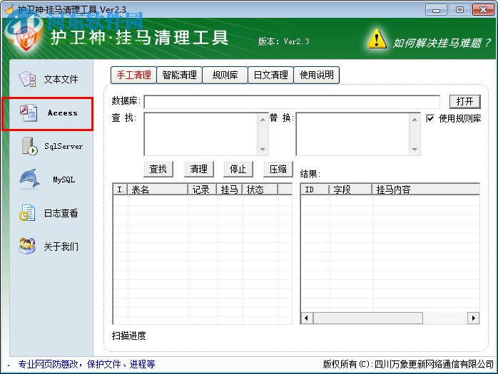The width and height of the screenshot is (498, 374).
Task: Click the 停止 button
Action: (238, 169)
